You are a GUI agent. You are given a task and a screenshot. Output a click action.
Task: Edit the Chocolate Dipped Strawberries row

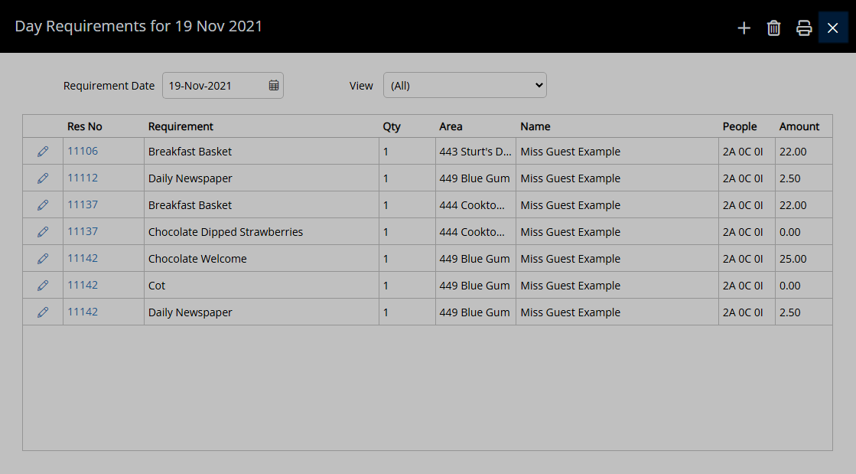pyautogui.click(x=43, y=232)
